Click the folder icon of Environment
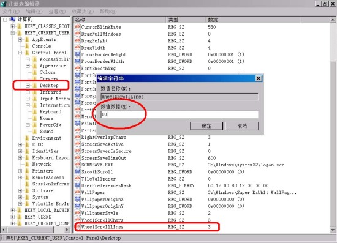The width and height of the screenshot is (337, 243). click(x=28, y=138)
